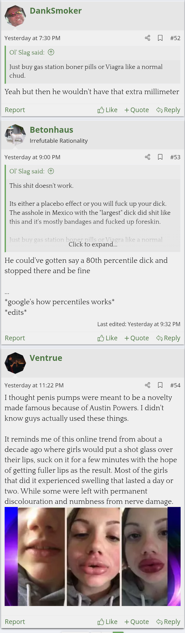This screenshot has height=633, width=185.
Task: Share Ventrue's post #54
Action: pos(147,385)
